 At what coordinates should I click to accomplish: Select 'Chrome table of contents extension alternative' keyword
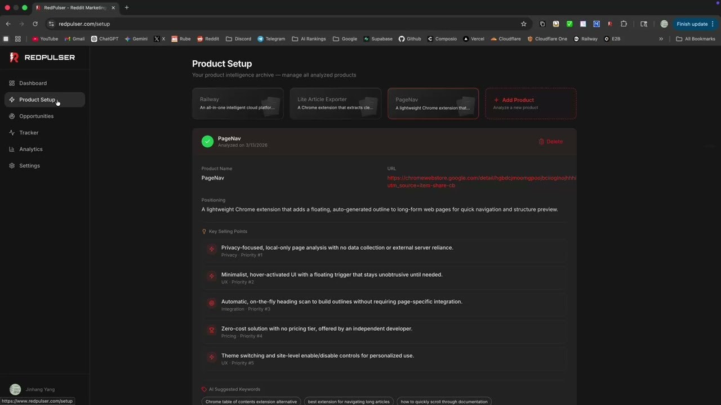[251, 402]
